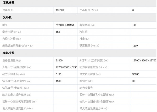Select the max drilling depth value 50000
Viewport: 157px width, 112px height.
tap(136, 74)
